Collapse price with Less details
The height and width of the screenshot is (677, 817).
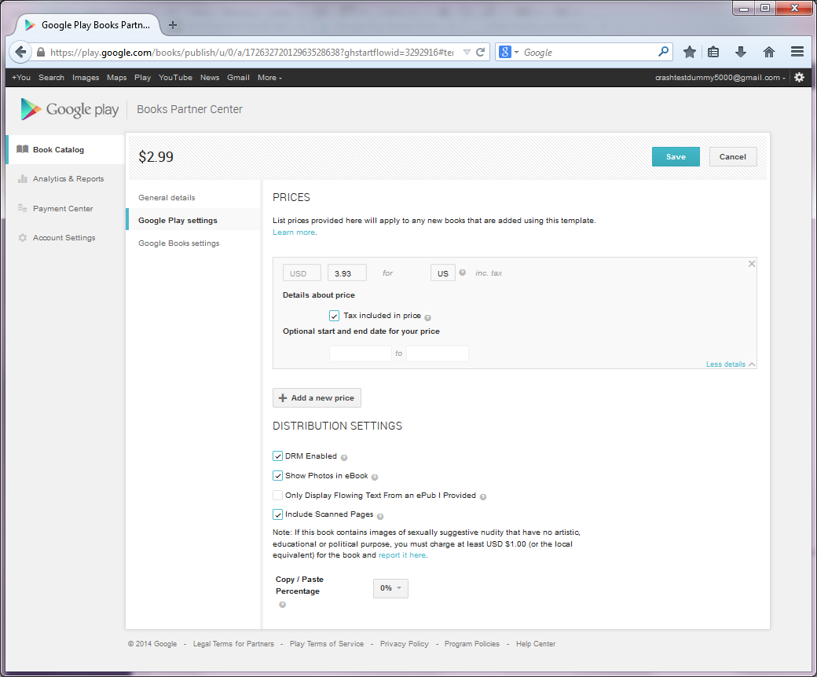tap(731, 364)
